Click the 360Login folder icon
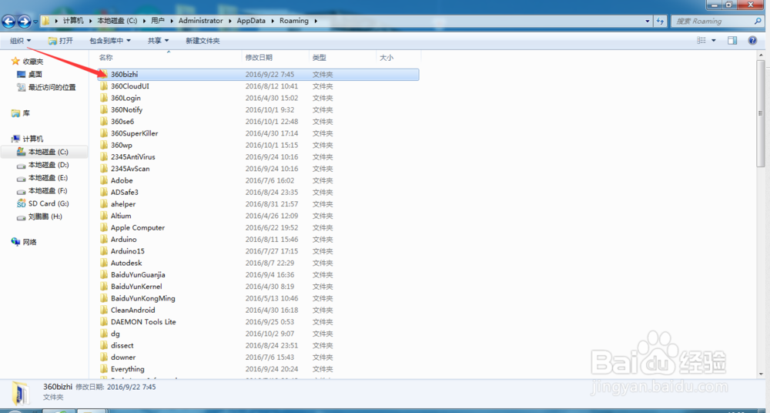770x413 pixels. (104, 98)
